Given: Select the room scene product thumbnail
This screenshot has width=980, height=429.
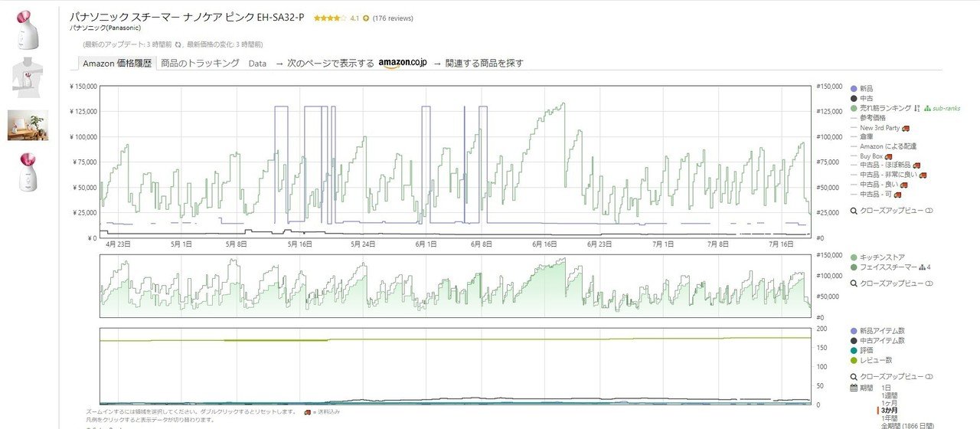Looking at the screenshot, I should pyautogui.click(x=28, y=125).
